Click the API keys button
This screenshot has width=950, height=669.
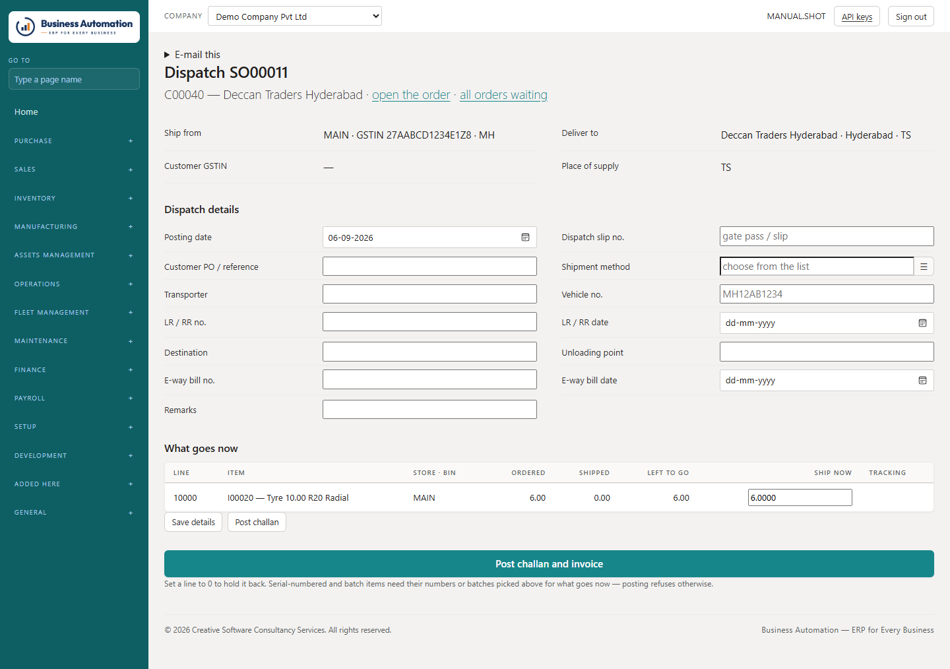[x=857, y=16]
